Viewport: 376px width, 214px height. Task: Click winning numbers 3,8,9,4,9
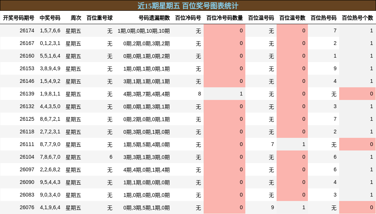pos(50,69)
